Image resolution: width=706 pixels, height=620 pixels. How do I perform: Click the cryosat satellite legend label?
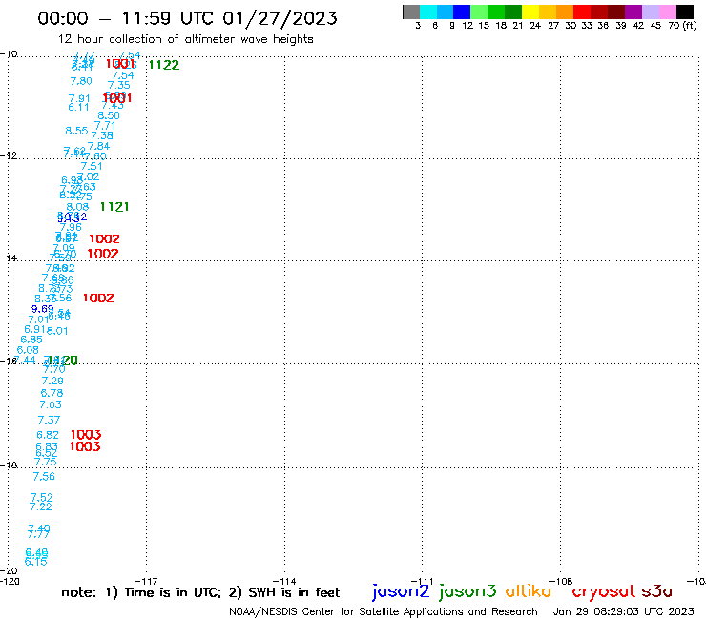(604, 591)
